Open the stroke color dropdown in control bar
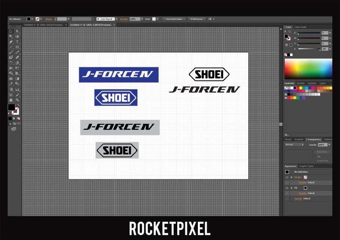 point(41,19)
